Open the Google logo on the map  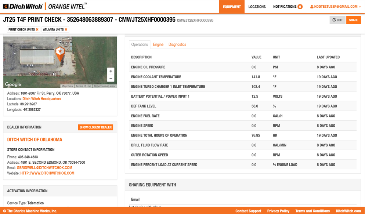[x=13, y=84]
